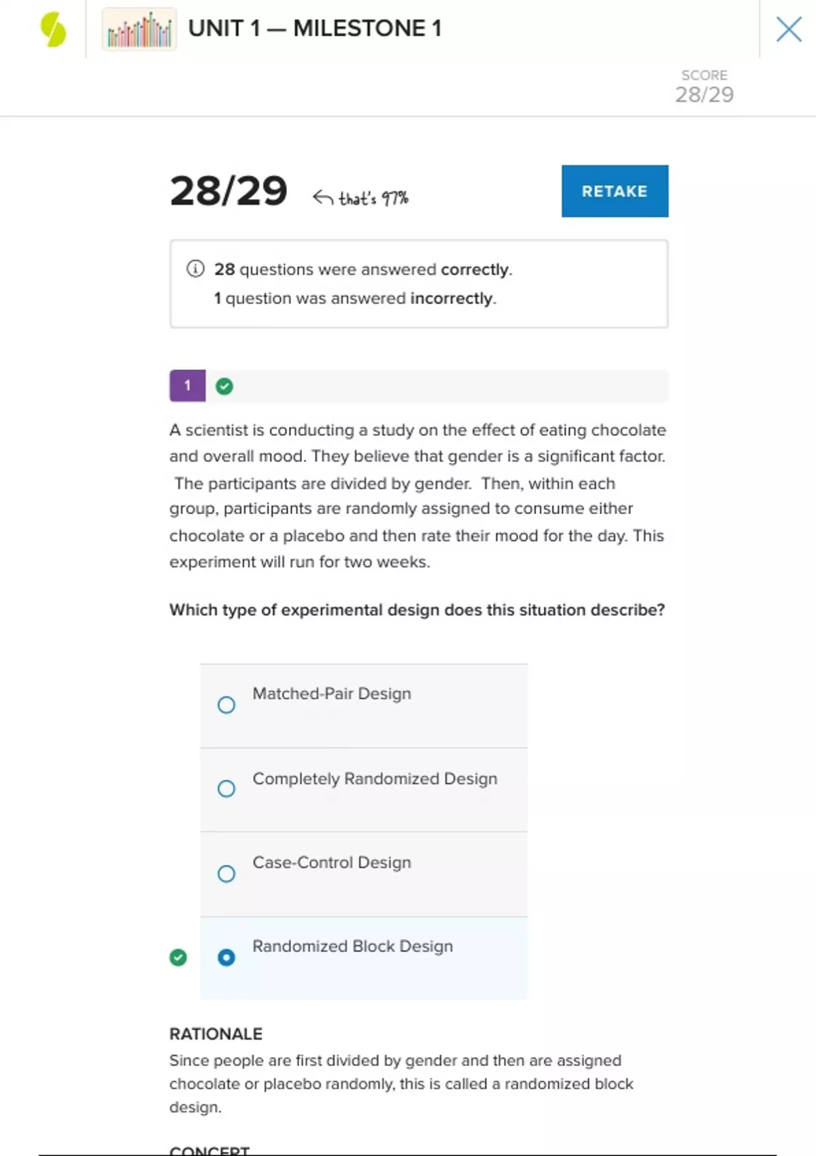This screenshot has width=816, height=1156.
Task: Click the info icon beside questions summary
Action: tap(195, 269)
